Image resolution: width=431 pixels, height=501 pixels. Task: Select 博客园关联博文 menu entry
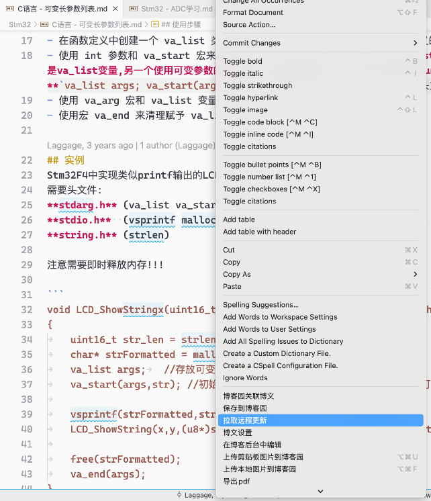point(320,396)
